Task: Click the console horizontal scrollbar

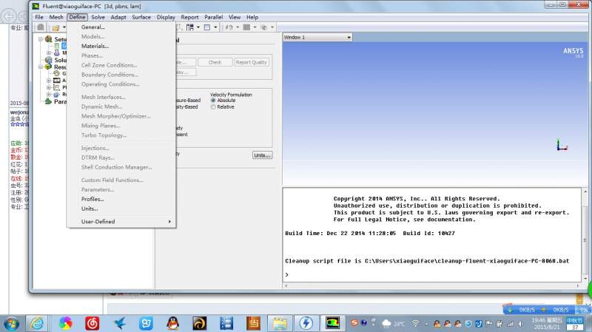Action: coord(432,286)
